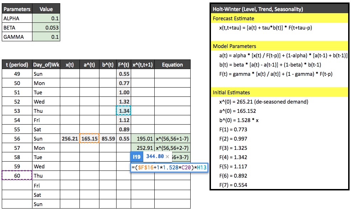Click into the formula edit box
The width and height of the screenshot is (351, 210).
(169, 168)
